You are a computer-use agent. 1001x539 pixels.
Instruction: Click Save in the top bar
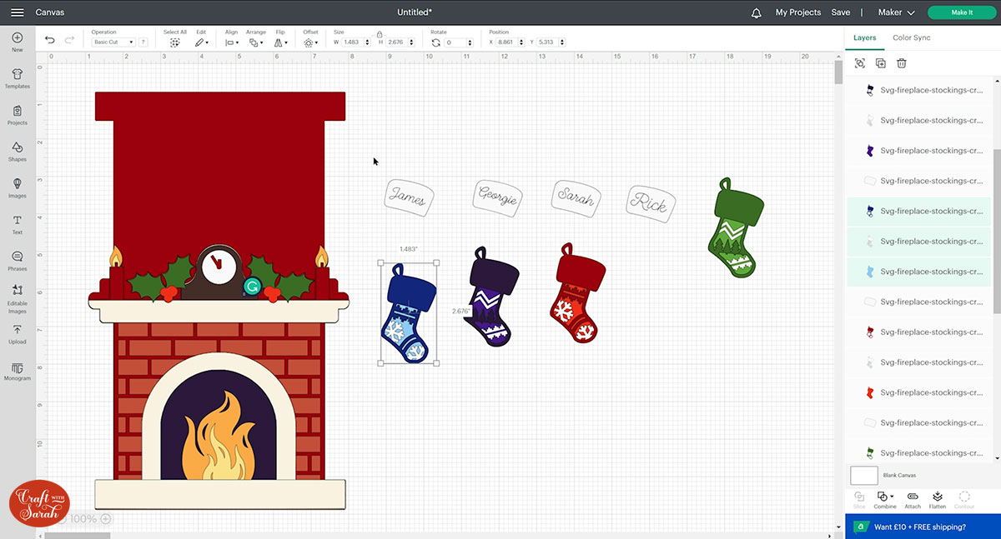click(841, 12)
